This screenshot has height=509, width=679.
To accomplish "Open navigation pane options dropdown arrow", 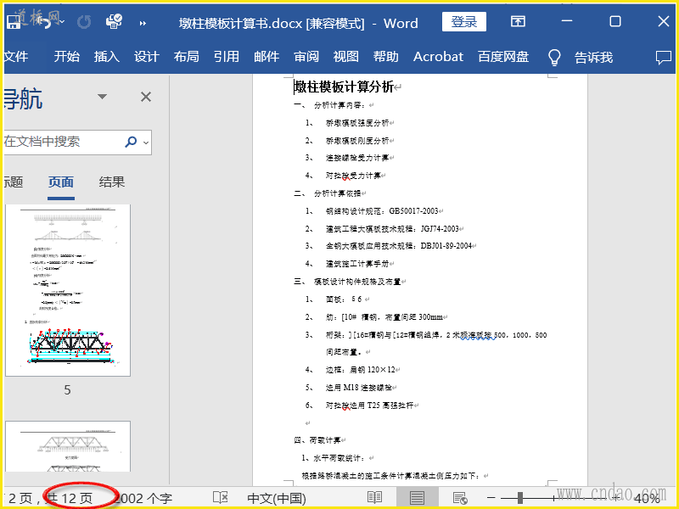I will click(102, 97).
